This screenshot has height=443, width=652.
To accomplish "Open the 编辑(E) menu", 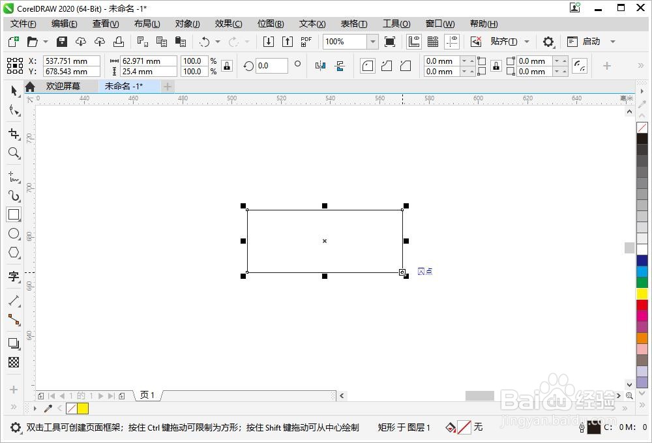I will (64, 23).
